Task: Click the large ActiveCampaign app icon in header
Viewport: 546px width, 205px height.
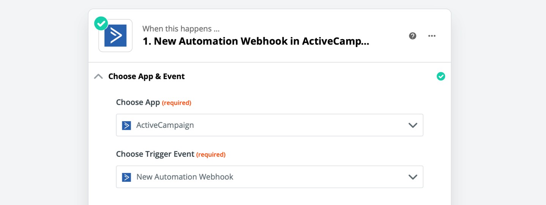Action: click(x=115, y=36)
